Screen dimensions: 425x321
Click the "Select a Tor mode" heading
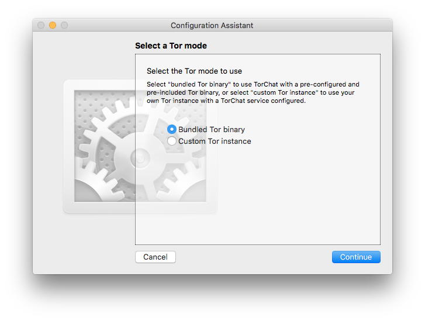tap(171, 46)
